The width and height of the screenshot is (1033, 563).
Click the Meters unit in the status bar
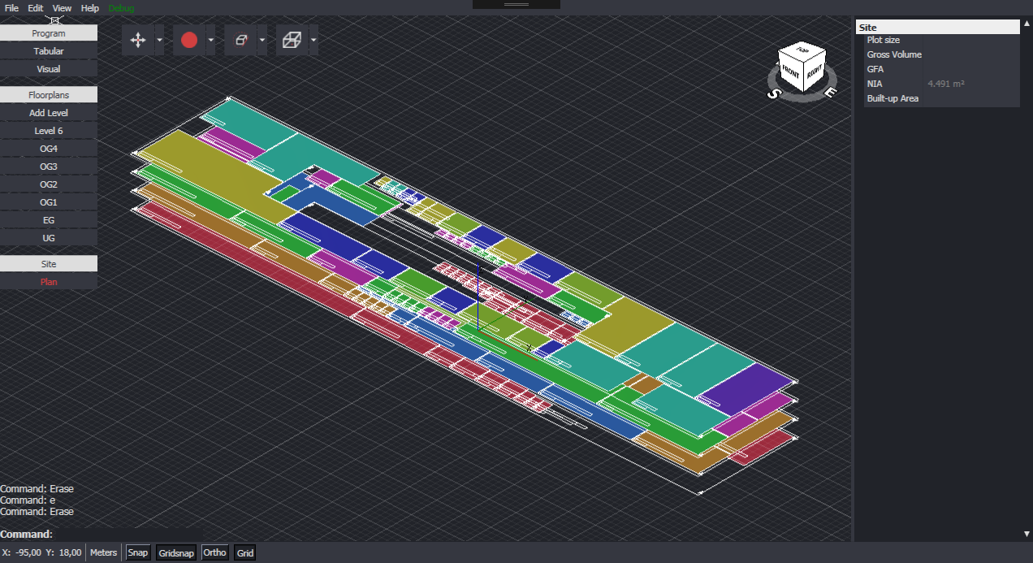click(103, 552)
